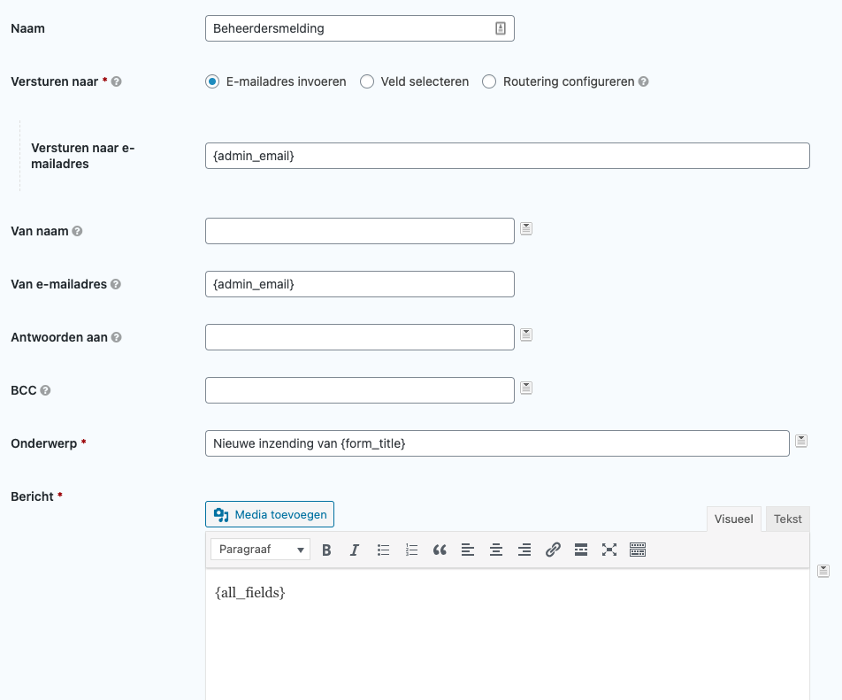Toggle italic formatting in the editor
Image resolution: width=842 pixels, height=700 pixels.
[x=355, y=550]
